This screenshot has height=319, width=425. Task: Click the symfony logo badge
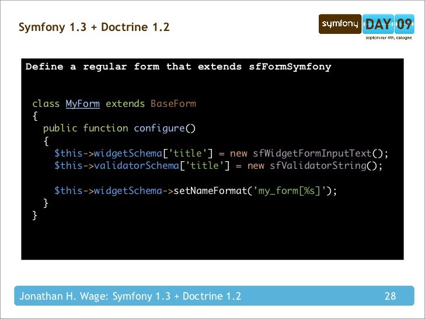340,24
